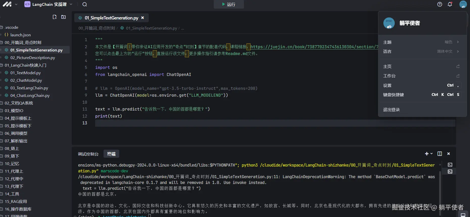The image size is (470, 217).
Task: Click the user avatar in top bar
Action: tap(463, 4)
